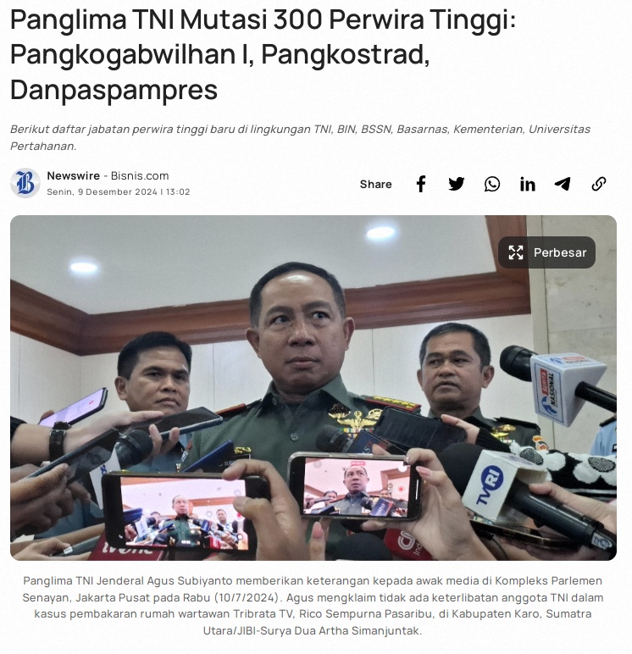Open the Bisnis.com source link

(x=140, y=175)
